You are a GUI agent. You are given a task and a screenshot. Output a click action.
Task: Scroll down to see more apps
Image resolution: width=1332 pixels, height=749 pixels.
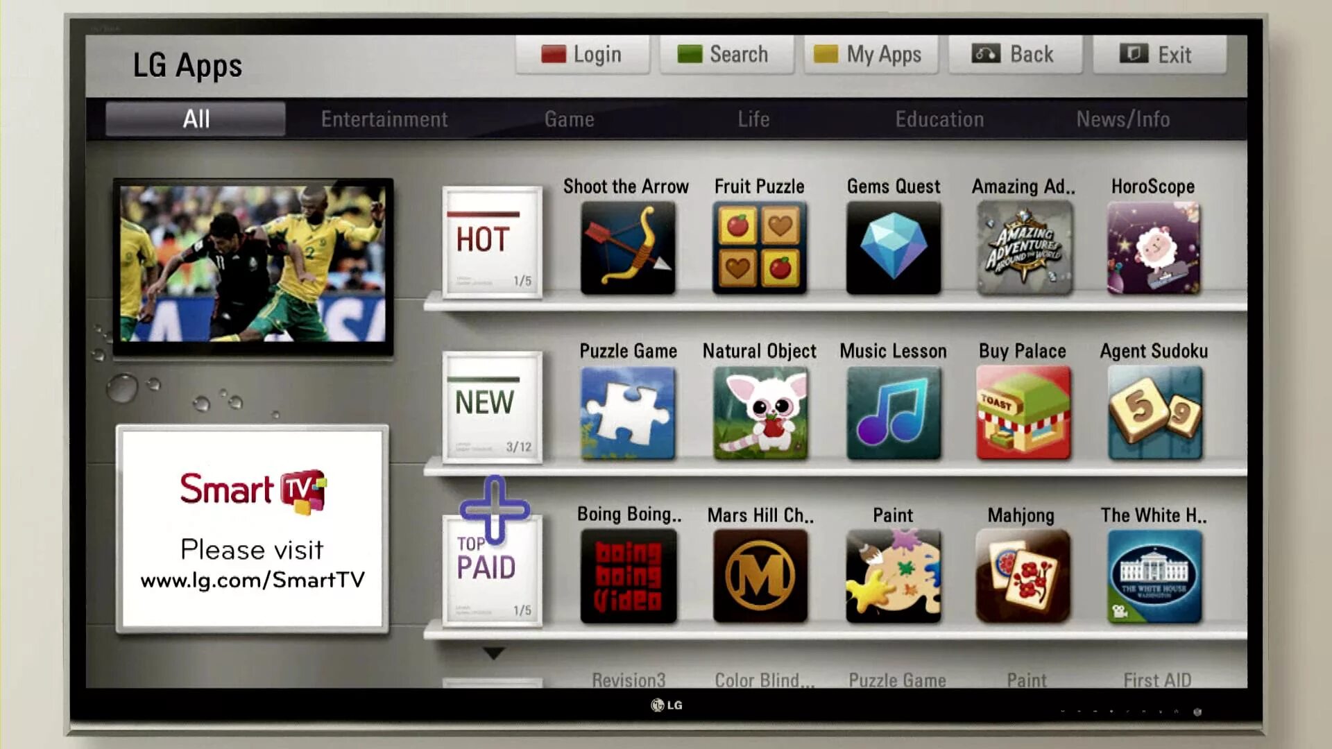[493, 652]
